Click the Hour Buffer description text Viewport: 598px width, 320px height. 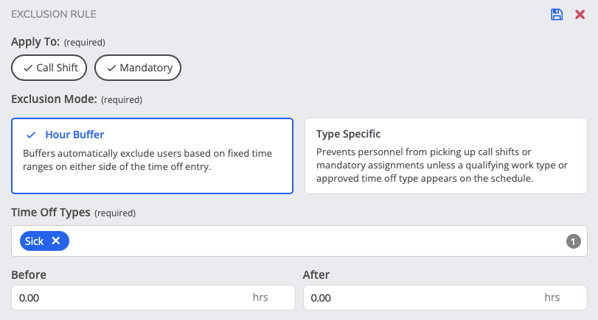tap(147, 160)
